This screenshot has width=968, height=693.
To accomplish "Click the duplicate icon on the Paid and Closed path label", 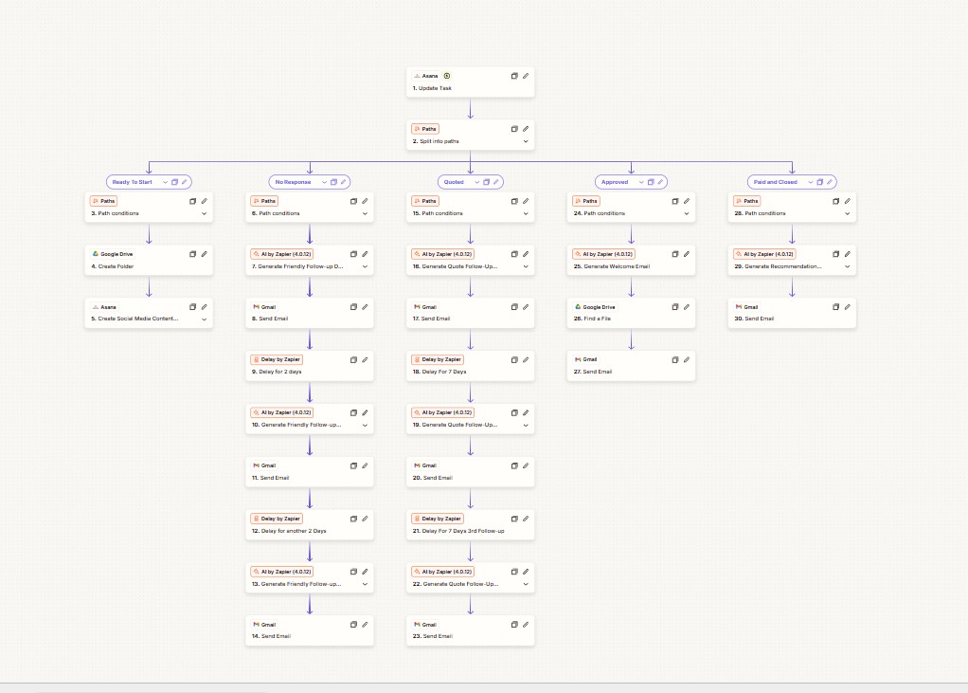I will (x=820, y=182).
